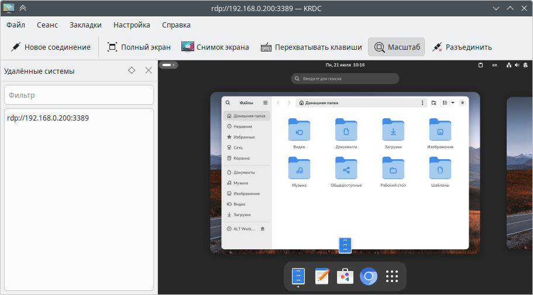Eject the ALT Work... volume
The image size is (533, 295).
[263, 229]
